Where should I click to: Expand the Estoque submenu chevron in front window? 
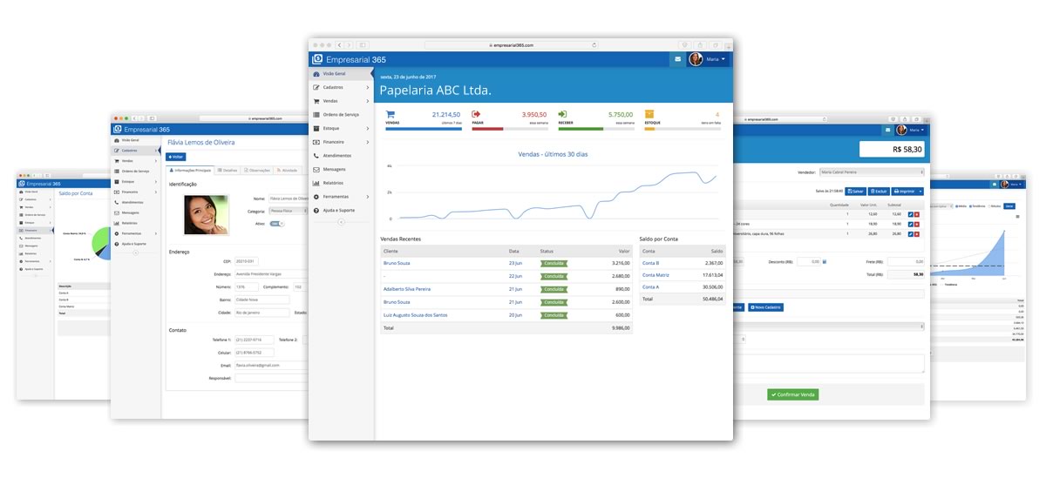(x=368, y=128)
